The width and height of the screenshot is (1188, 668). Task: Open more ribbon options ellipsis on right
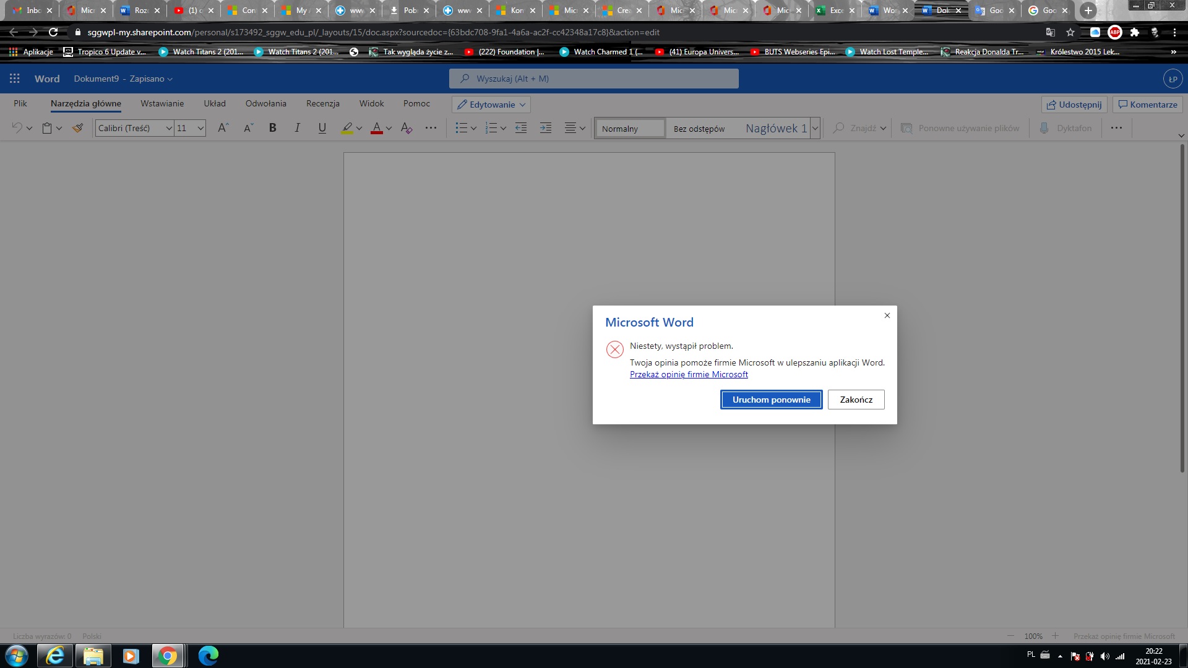coord(1116,128)
